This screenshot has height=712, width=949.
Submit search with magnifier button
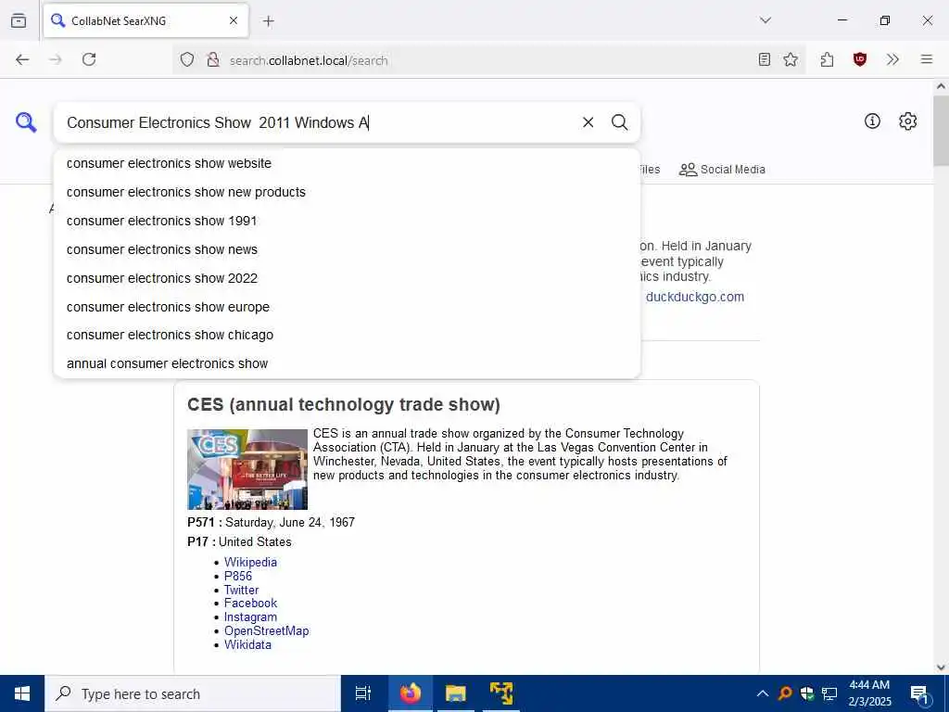tap(619, 122)
